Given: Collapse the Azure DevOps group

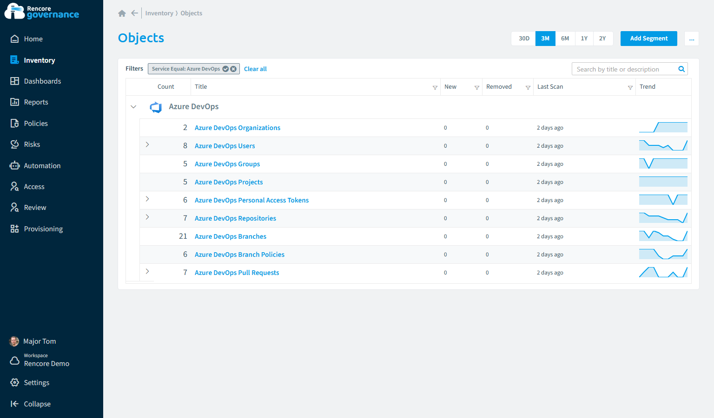Looking at the screenshot, I should [133, 107].
